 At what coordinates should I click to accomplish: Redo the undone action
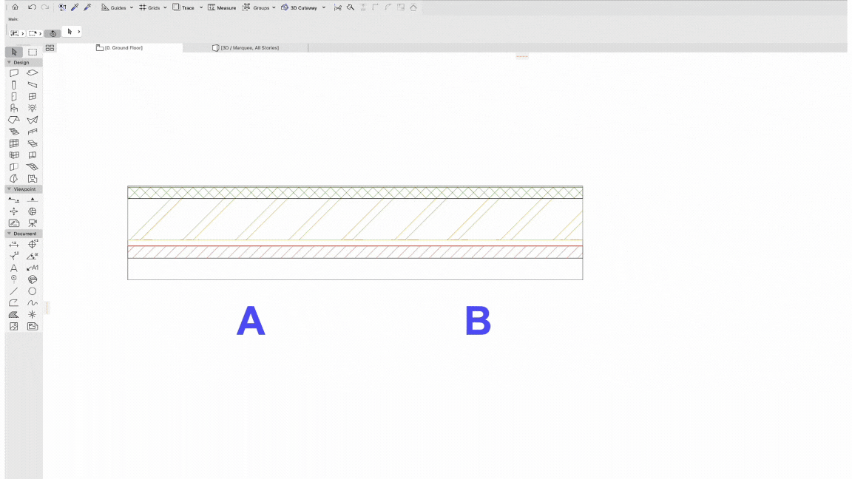point(45,7)
